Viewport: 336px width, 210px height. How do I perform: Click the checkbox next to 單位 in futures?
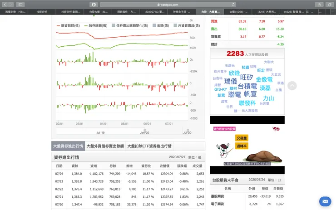point(279,180)
